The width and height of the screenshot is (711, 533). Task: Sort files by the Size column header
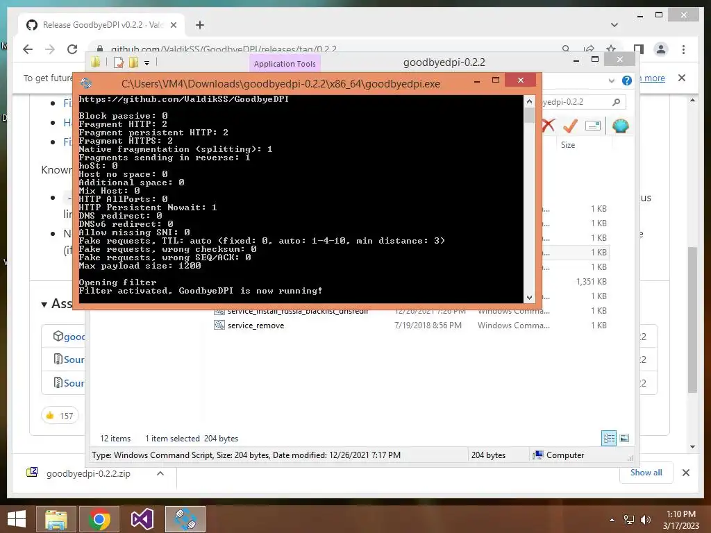click(568, 145)
